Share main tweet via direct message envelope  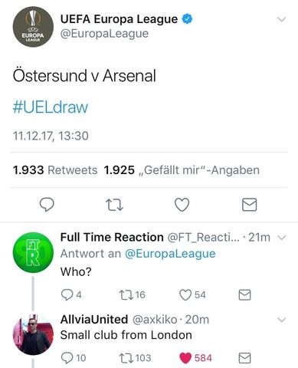point(249,205)
